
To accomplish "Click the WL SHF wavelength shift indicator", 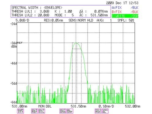I will 70,111.
